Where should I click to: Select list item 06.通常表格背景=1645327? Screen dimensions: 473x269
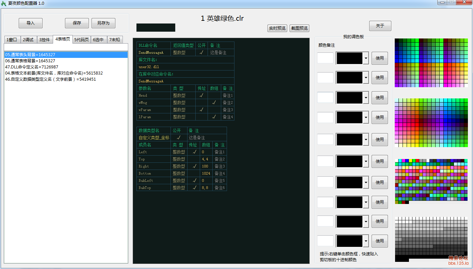(66, 61)
